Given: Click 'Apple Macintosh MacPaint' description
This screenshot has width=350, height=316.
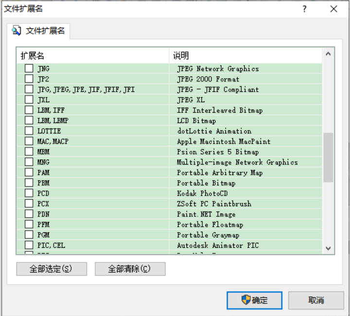Looking at the screenshot, I should (x=224, y=141).
